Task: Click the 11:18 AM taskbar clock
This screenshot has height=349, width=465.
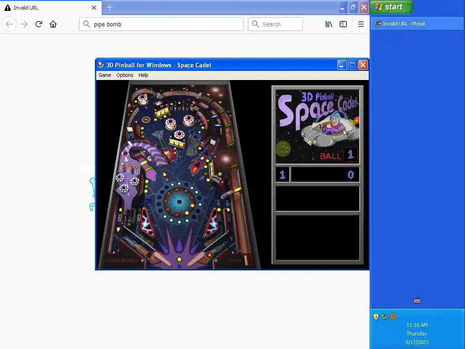Action: click(x=417, y=325)
